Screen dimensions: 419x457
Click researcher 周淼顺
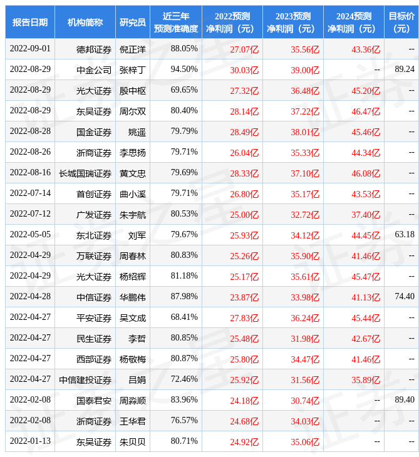tap(133, 401)
